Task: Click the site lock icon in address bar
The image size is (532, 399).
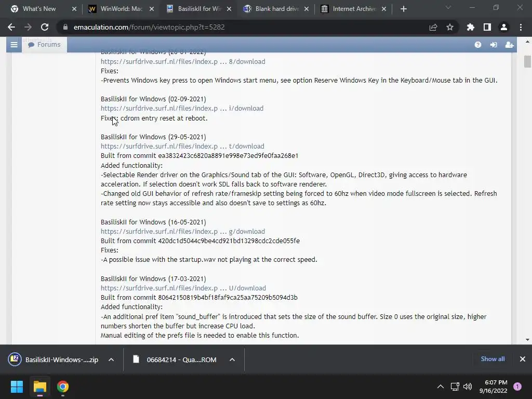Action: (x=65, y=27)
